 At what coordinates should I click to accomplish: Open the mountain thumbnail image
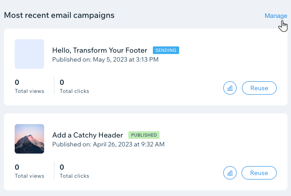coord(29,139)
